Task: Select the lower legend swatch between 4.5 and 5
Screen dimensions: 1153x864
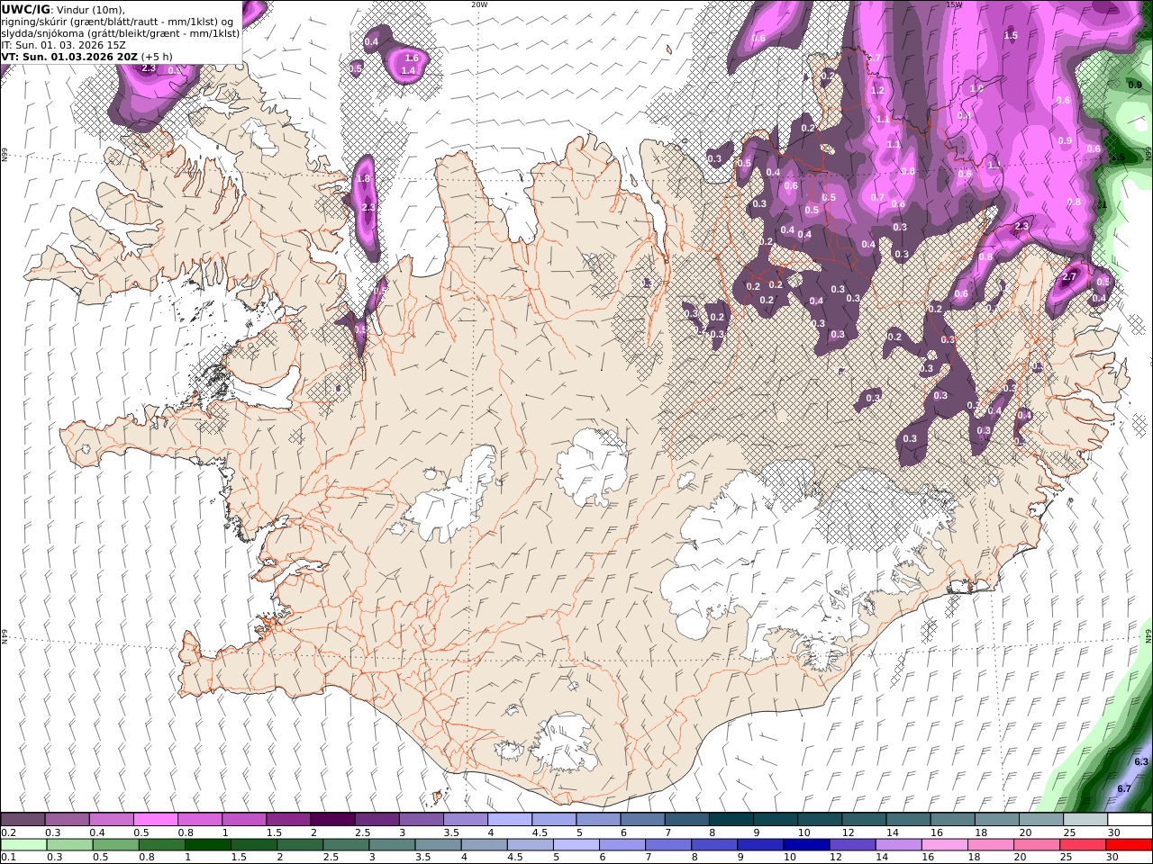Action: tap(530, 844)
